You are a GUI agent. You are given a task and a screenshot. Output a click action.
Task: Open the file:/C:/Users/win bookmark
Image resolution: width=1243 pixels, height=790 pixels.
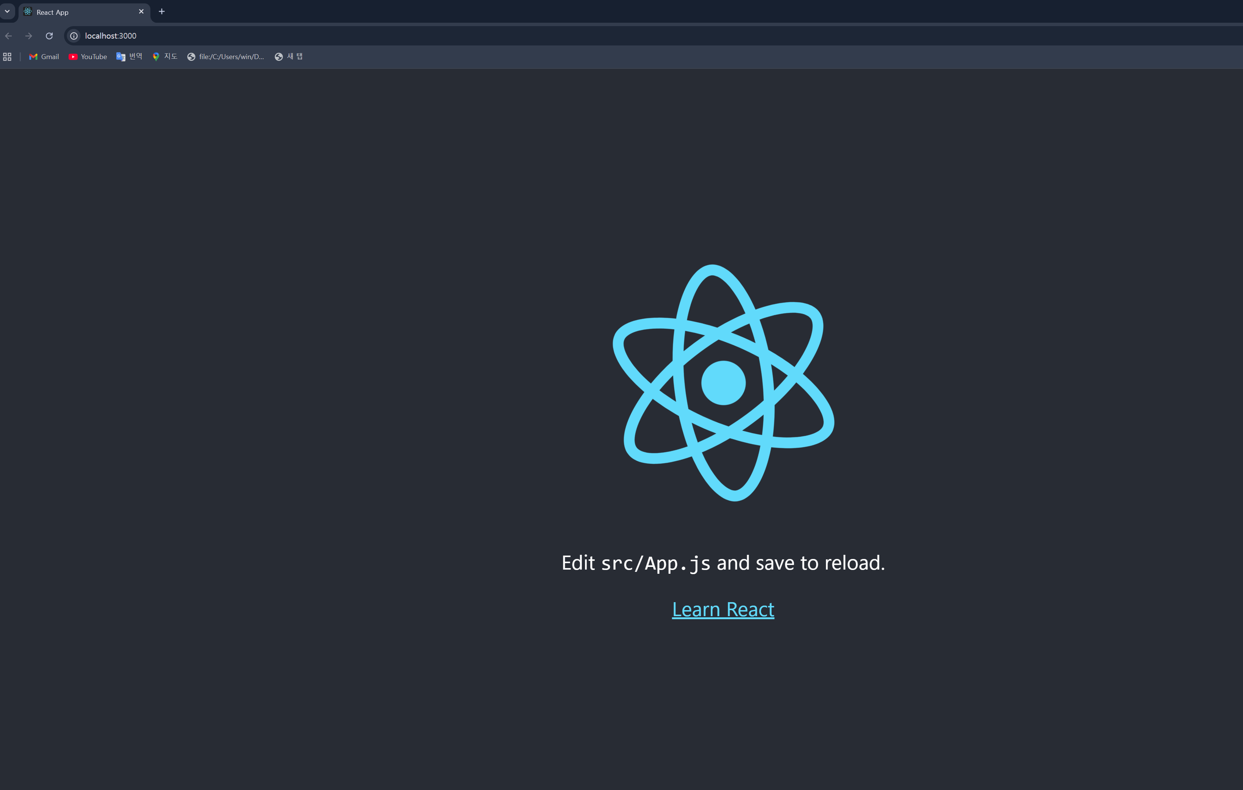[x=225, y=57]
